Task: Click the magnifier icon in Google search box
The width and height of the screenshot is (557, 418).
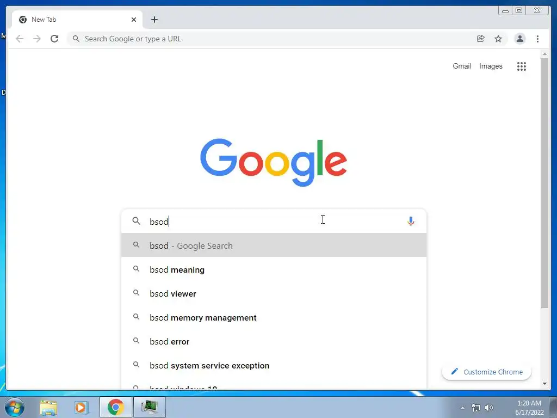Action: pos(136,221)
